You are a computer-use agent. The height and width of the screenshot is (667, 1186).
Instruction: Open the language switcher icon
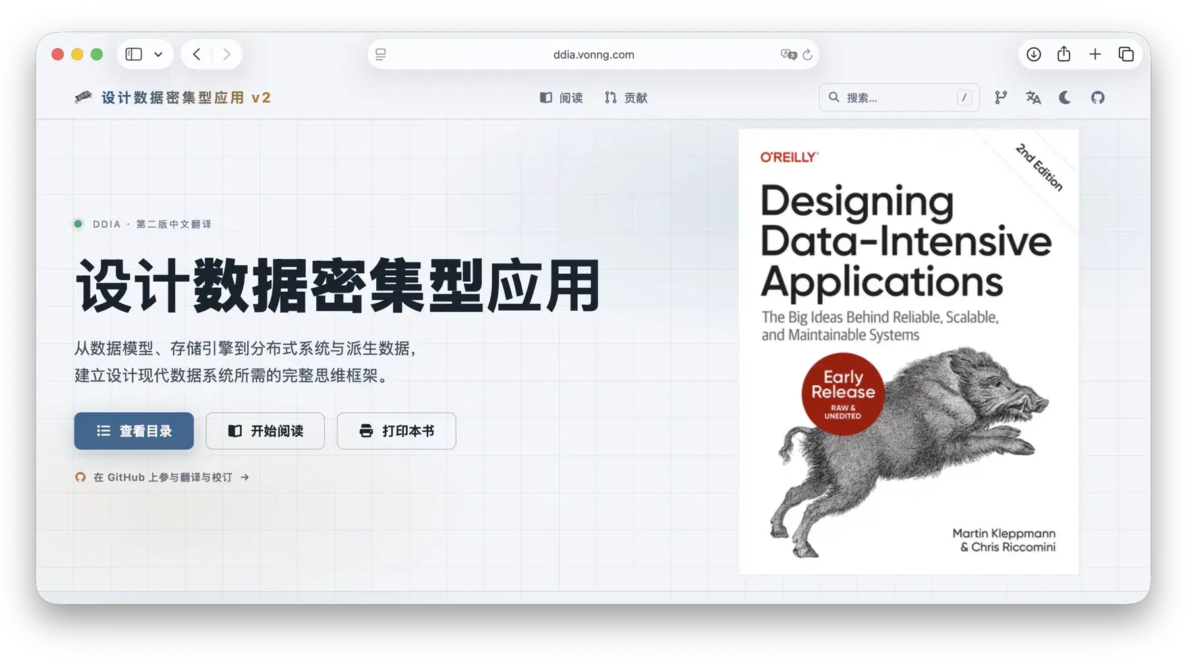pyautogui.click(x=1033, y=97)
